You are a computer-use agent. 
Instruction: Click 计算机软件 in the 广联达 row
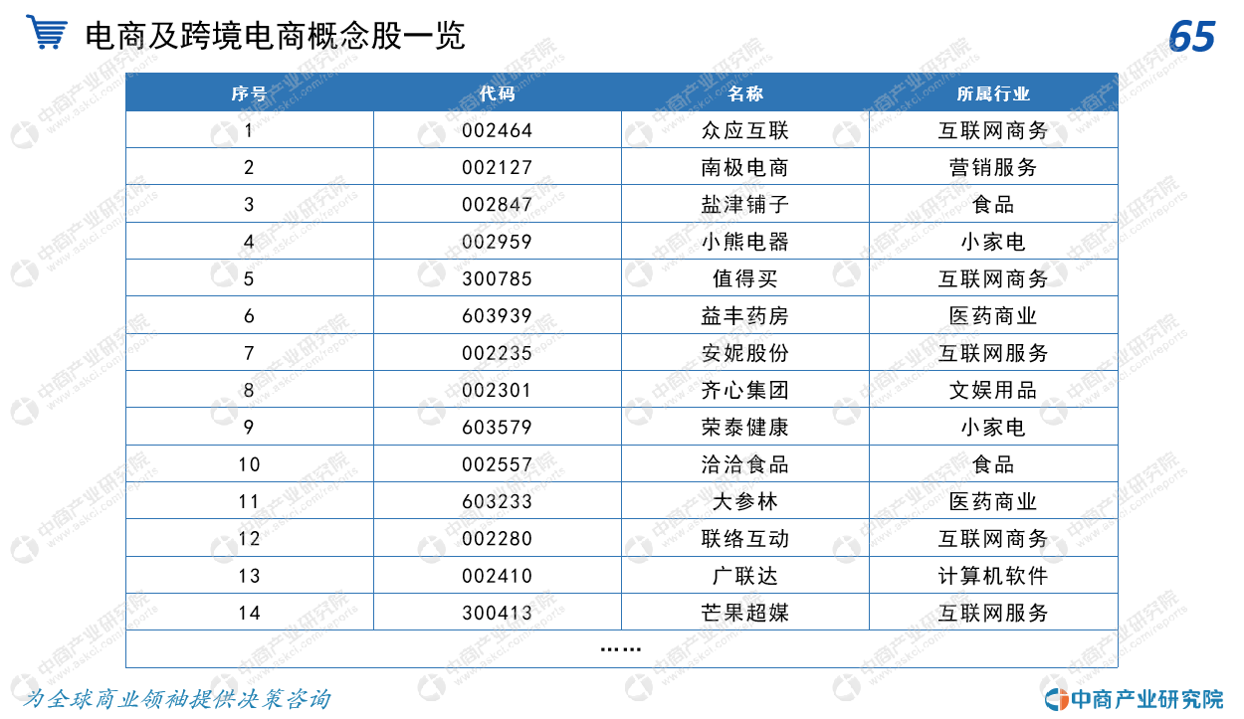point(993,576)
